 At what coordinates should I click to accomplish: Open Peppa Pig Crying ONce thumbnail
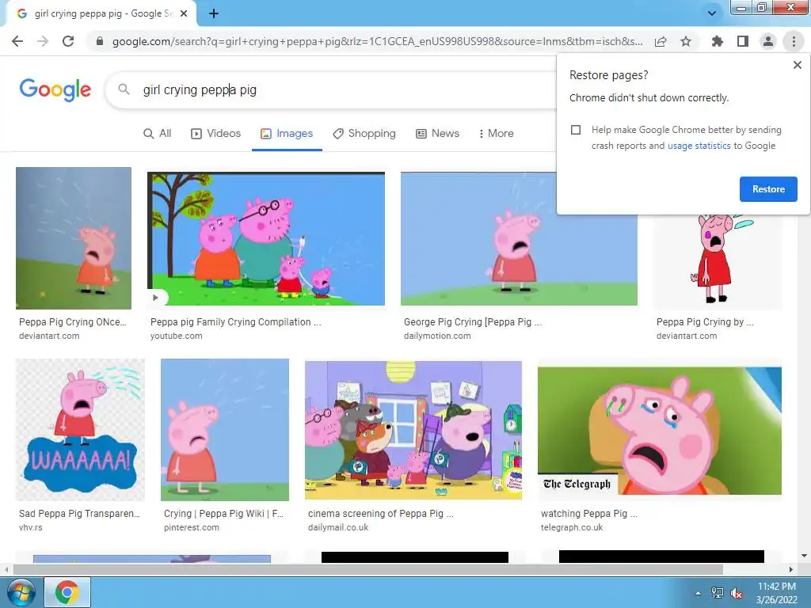click(x=74, y=237)
